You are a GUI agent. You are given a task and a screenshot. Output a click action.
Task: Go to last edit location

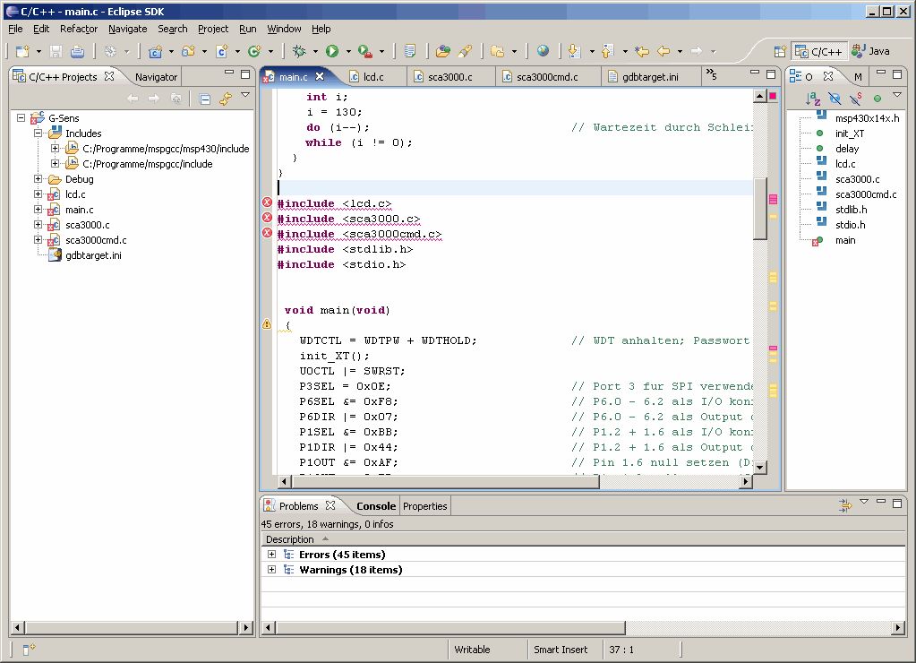(x=642, y=52)
